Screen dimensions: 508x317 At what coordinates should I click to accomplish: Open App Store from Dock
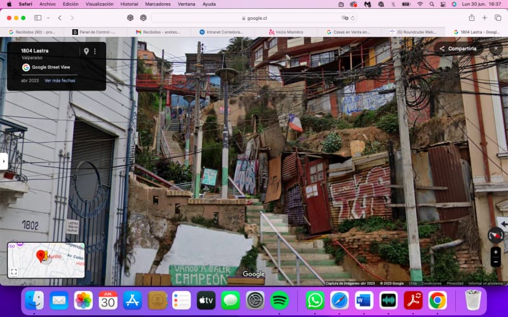coord(133,301)
